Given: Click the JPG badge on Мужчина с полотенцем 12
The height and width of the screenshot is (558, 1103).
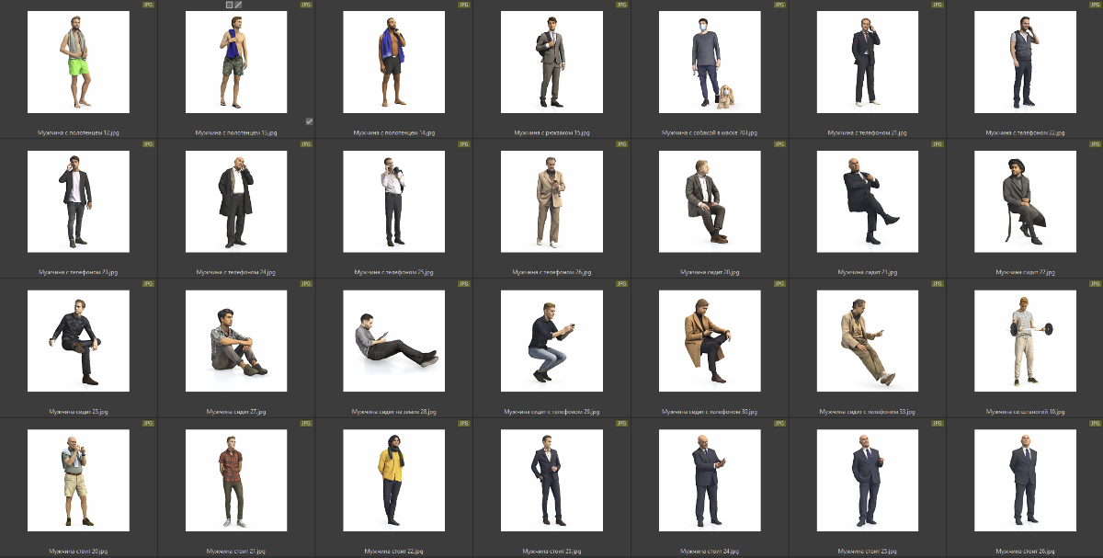Looking at the screenshot, I should 149,5.
